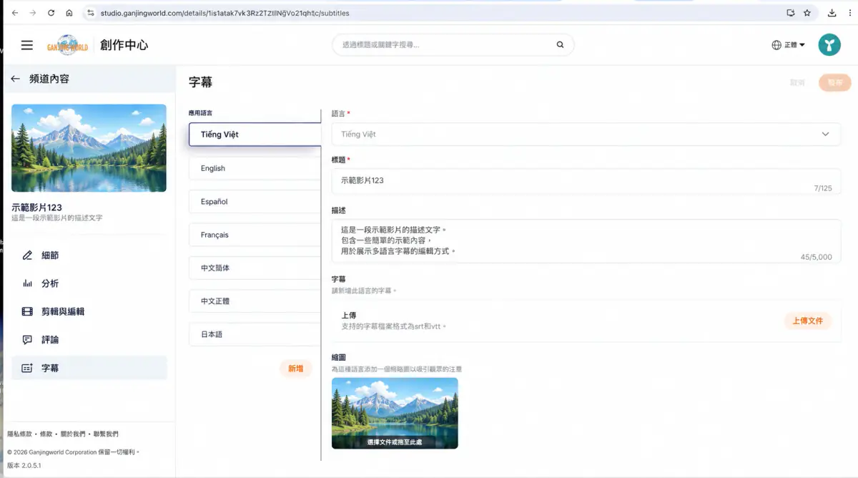Click the globe language icon
This screenshot has height=478, width=858.
[x=776, y=45]
